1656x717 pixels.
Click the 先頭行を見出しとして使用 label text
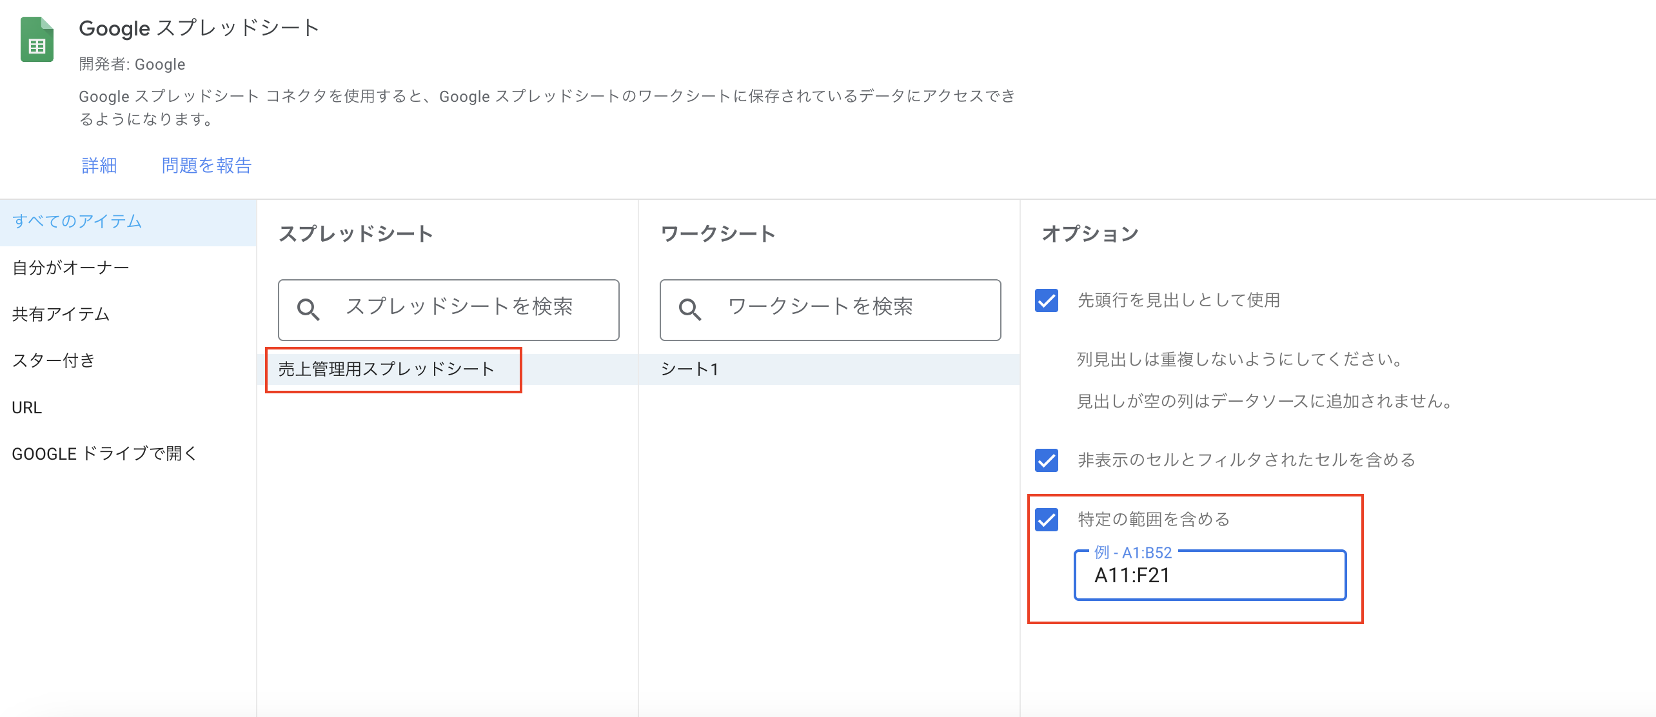[x=1179, y=300]
